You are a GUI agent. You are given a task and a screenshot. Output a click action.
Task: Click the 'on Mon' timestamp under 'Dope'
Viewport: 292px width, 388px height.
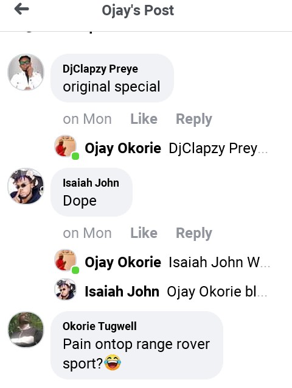coord(87,233)
